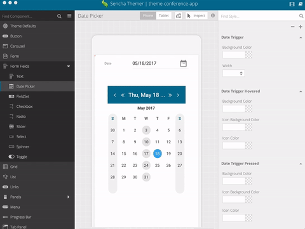This screenshot has width=305, height=229.
Task: Expand the Panels group
Action: [68, 197]
